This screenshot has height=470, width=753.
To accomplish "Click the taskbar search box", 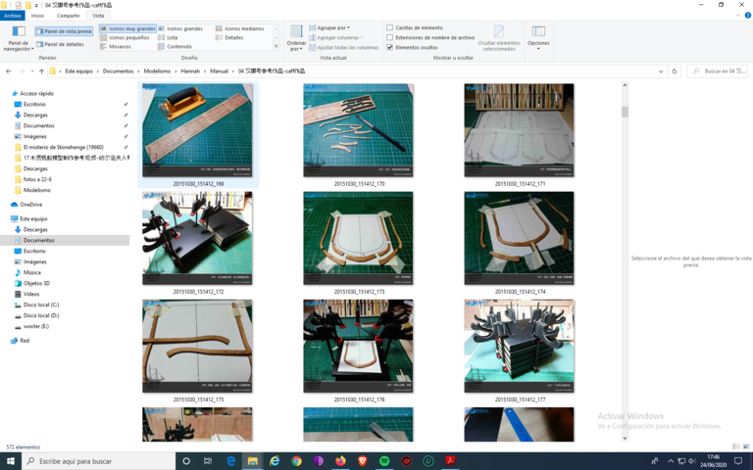I will [99, 461].
